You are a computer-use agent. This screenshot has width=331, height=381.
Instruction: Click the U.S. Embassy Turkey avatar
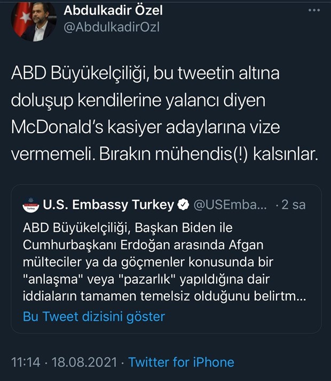click(30, 205)
